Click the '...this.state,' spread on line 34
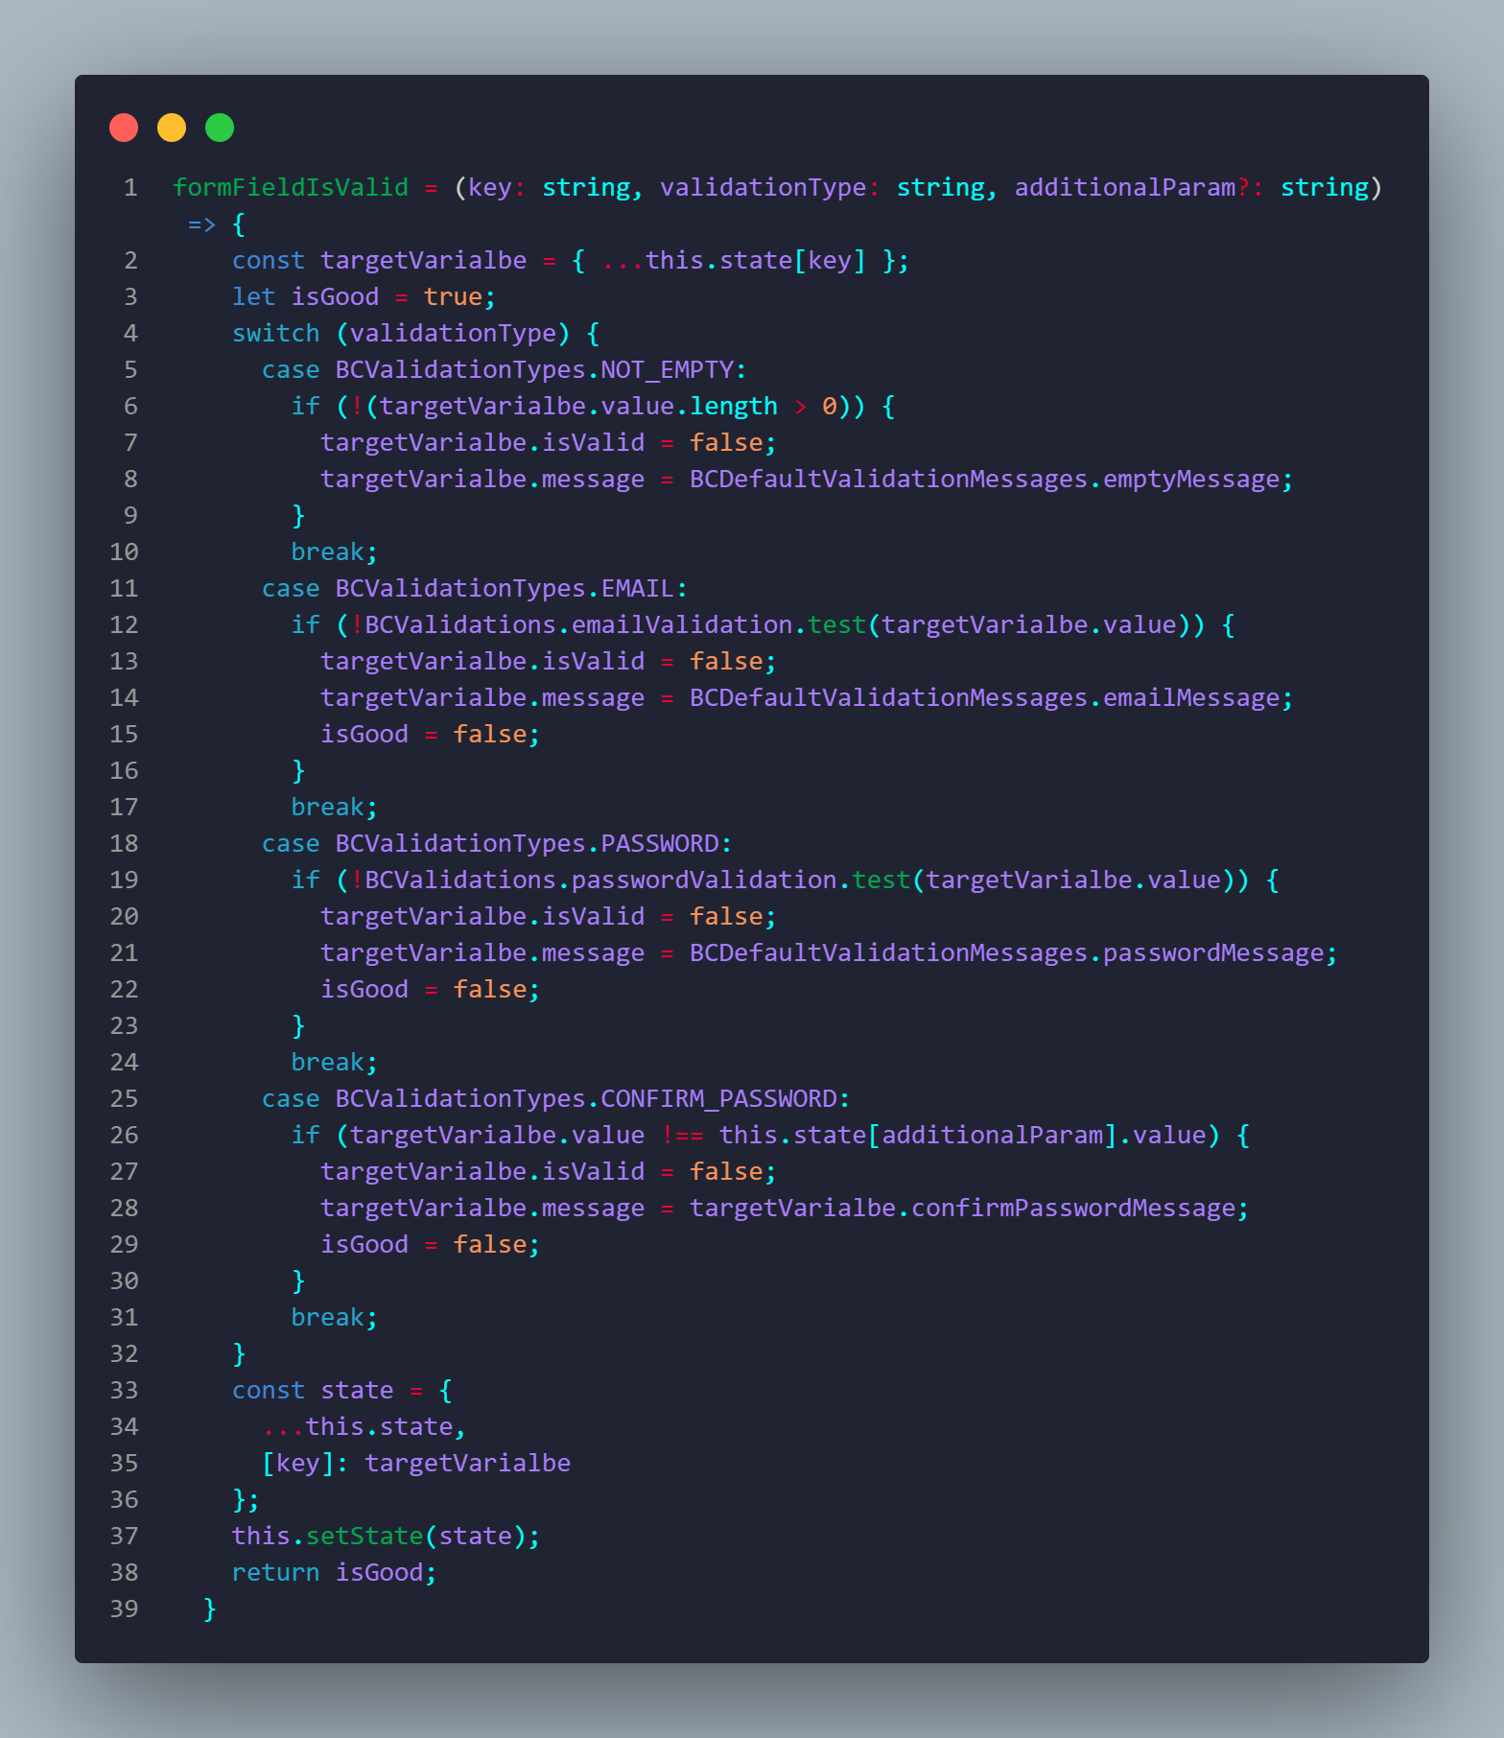Viewport: 1504px width, 1738px height. click(364, 1426)
